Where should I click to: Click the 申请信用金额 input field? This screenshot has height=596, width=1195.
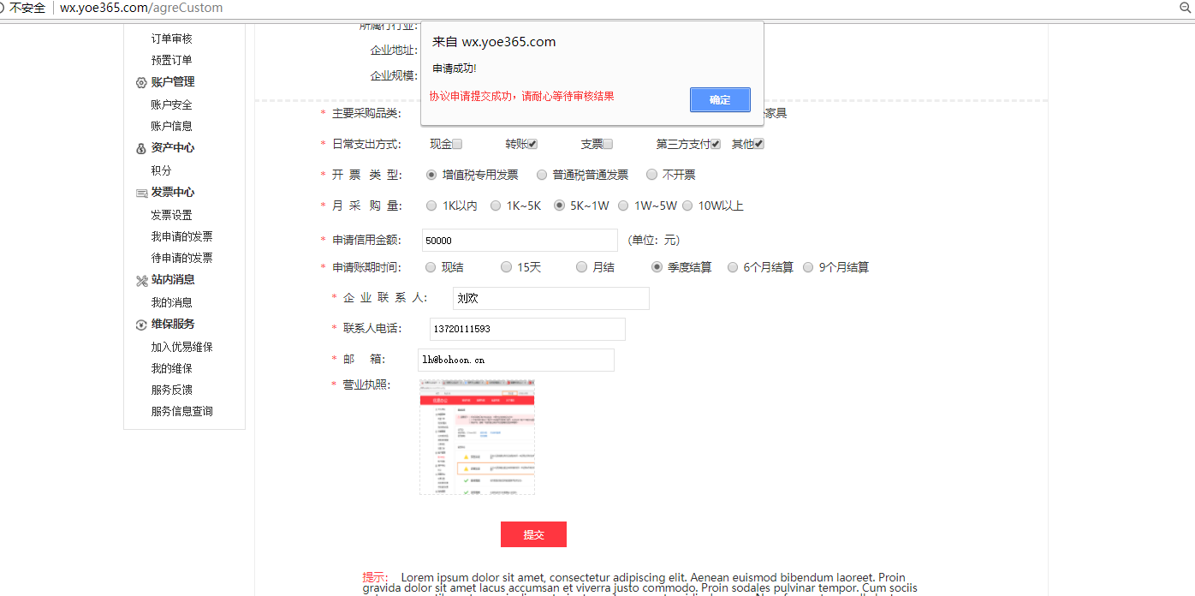(520, 241)
